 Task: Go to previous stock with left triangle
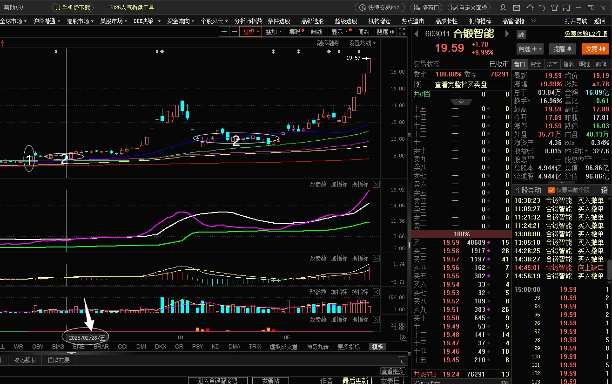(x=417, y=34)
